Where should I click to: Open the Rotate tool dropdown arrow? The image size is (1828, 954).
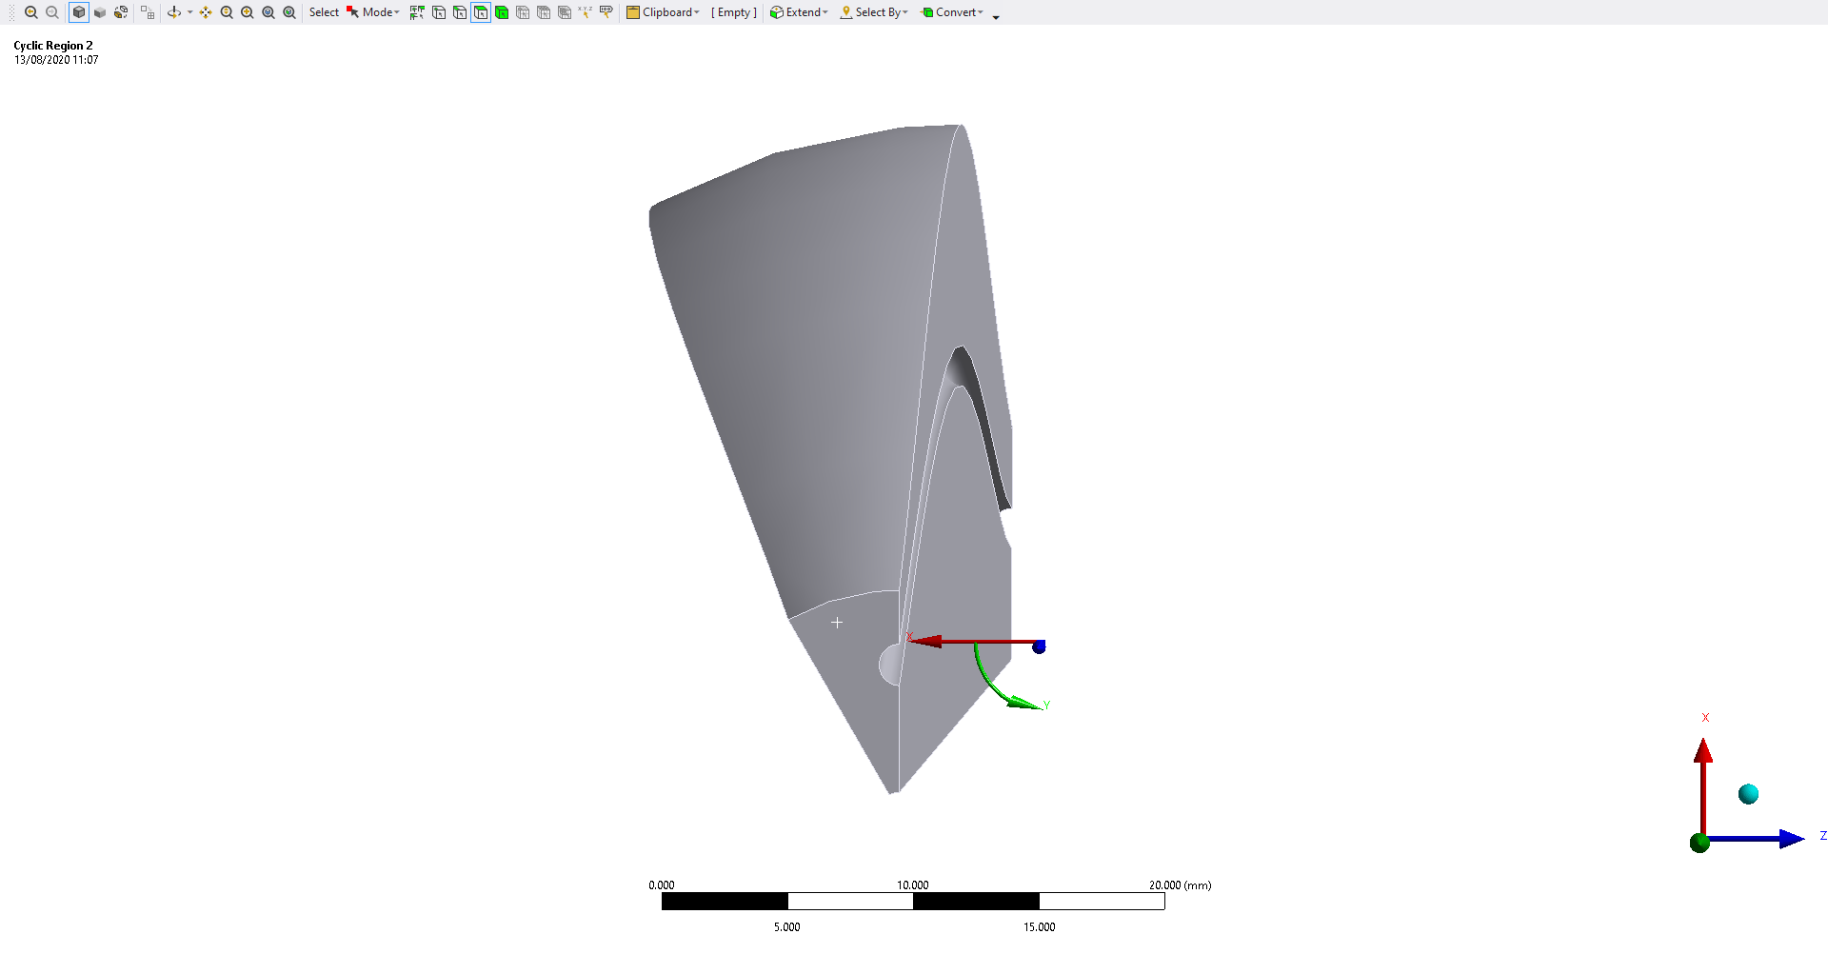point(189,12)
